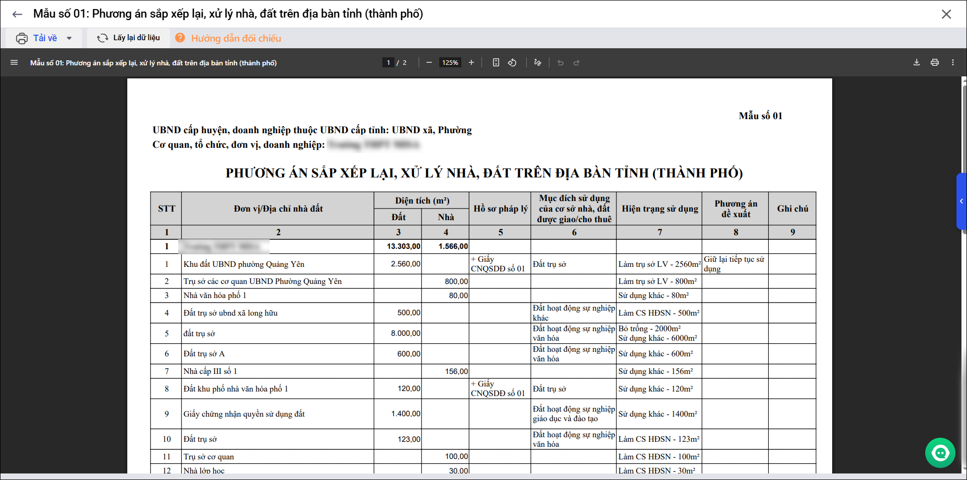Select the draw annotation tool

[537, 63]
